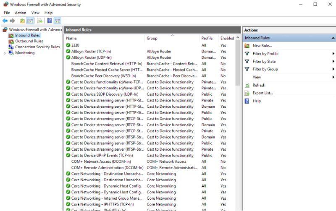The width and height of the screenshot is (336, 211).
Task: Click the Up one level folder icon
Action: click(22, 21)
